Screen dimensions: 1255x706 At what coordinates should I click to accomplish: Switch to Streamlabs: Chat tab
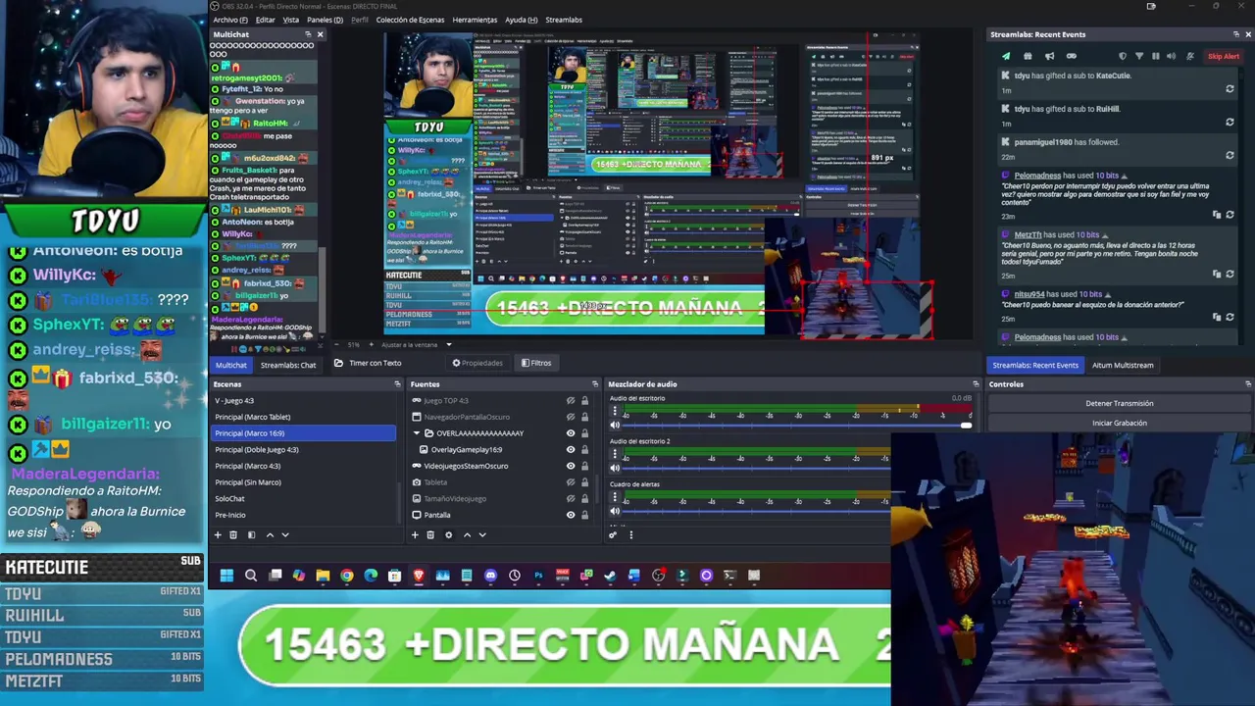coord(288,365)
